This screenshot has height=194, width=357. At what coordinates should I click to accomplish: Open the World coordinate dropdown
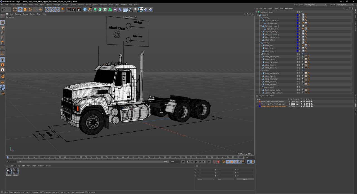pyautogui.click(x=206, y=179)
